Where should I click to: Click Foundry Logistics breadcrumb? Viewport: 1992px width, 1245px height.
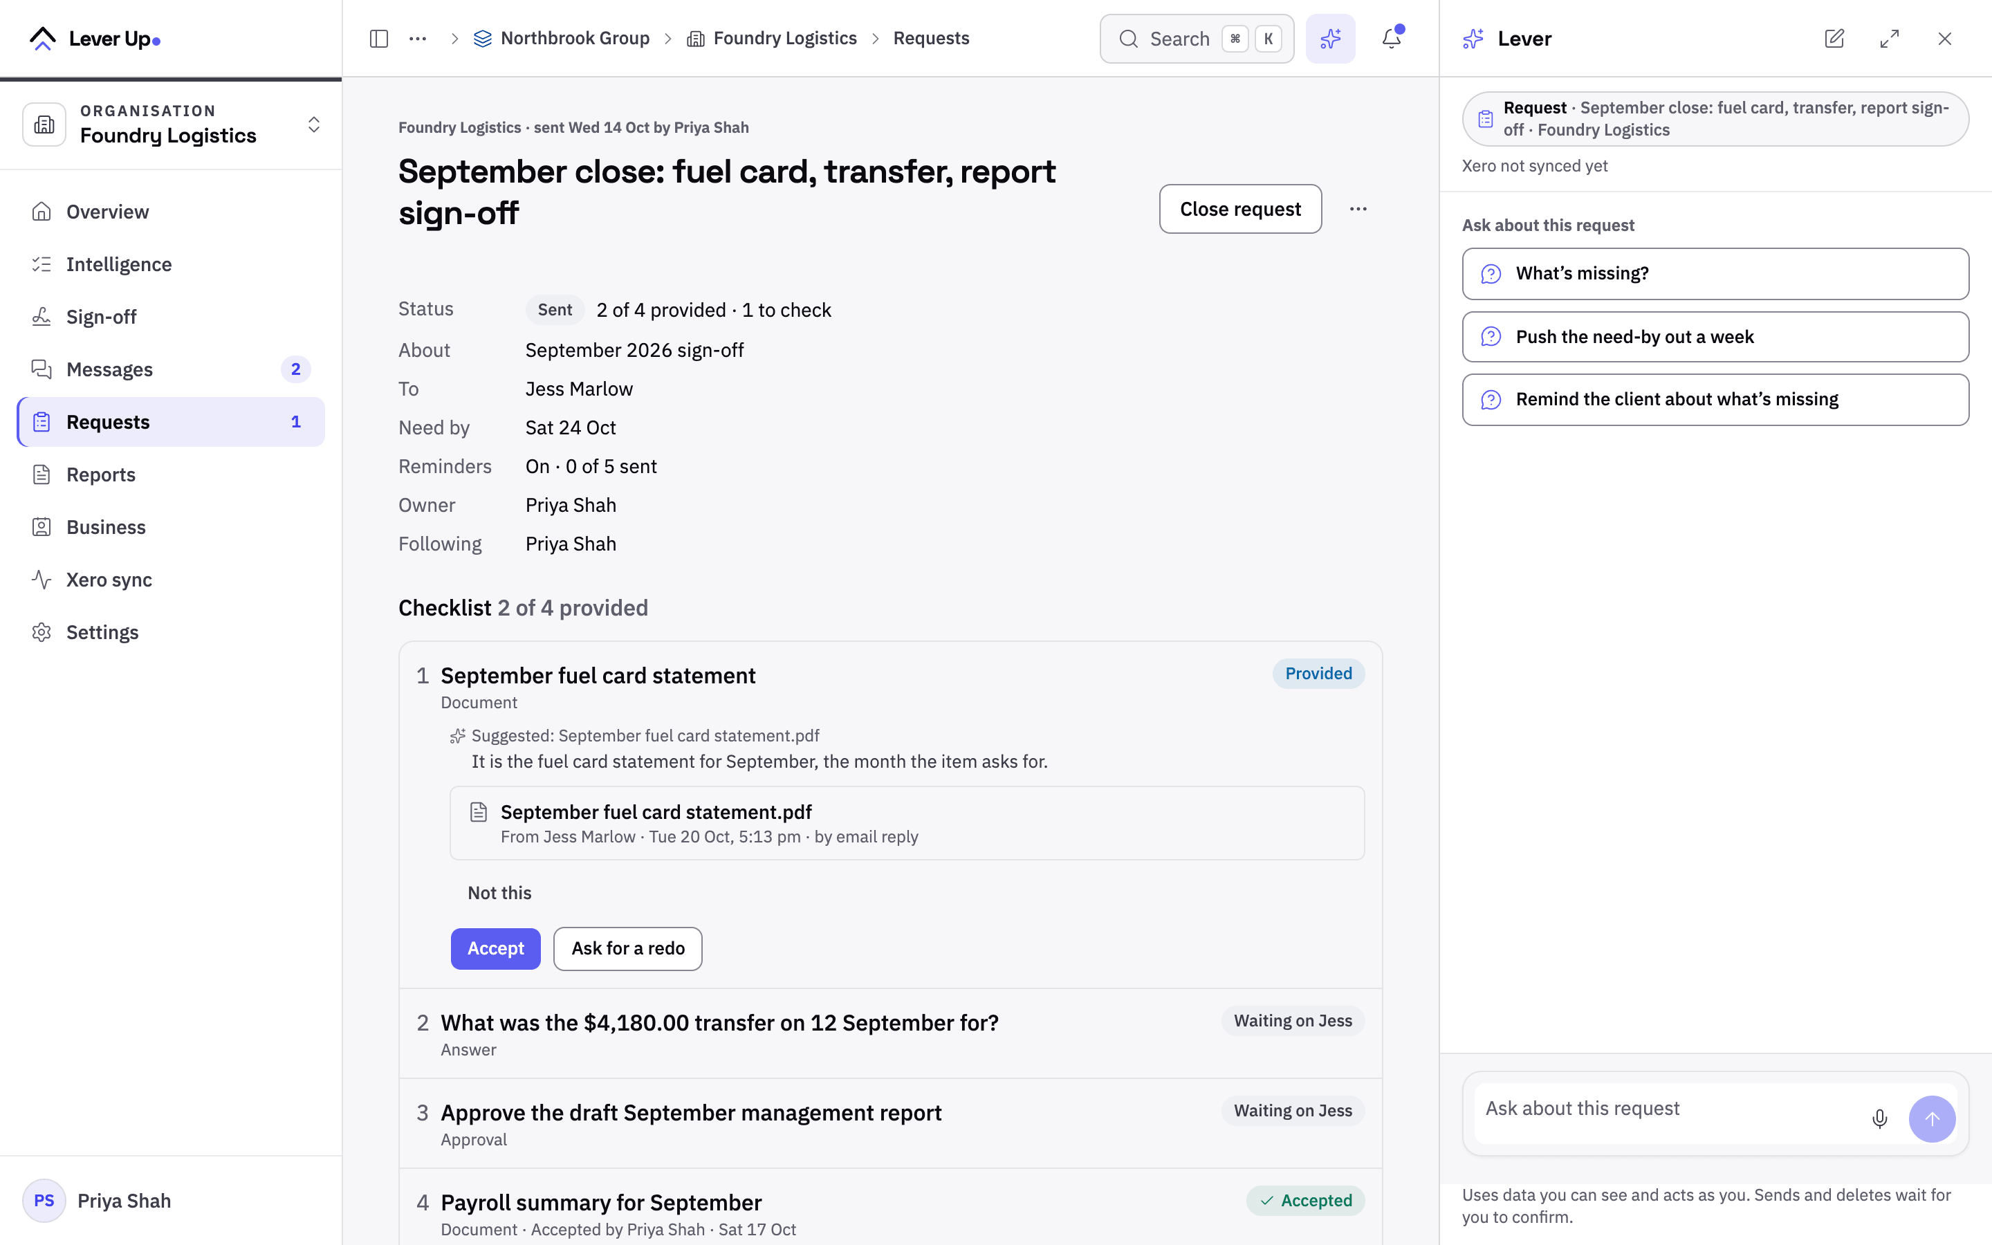[772, 39]
